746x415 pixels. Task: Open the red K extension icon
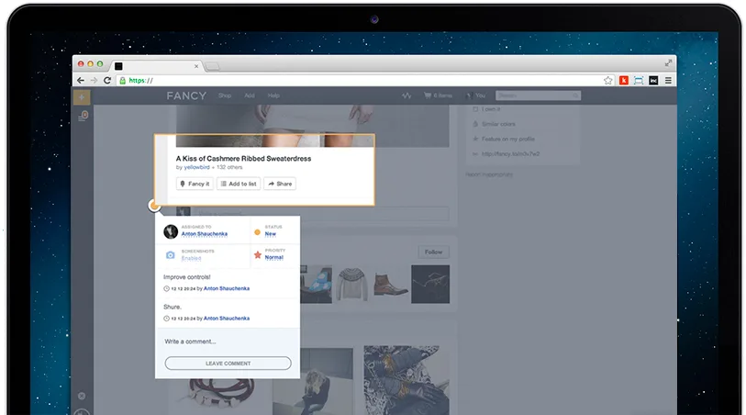(623, 81)
